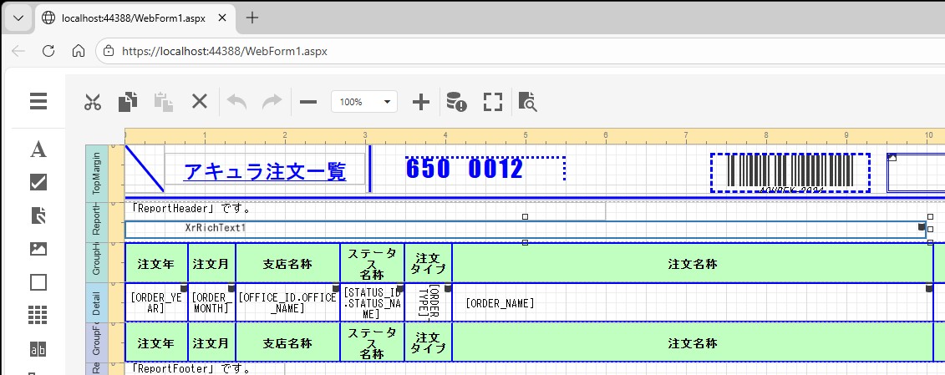Select the TopMargin band tab
Image resolution: width=945 pixels, height=375 pixels.
point(97,173)
